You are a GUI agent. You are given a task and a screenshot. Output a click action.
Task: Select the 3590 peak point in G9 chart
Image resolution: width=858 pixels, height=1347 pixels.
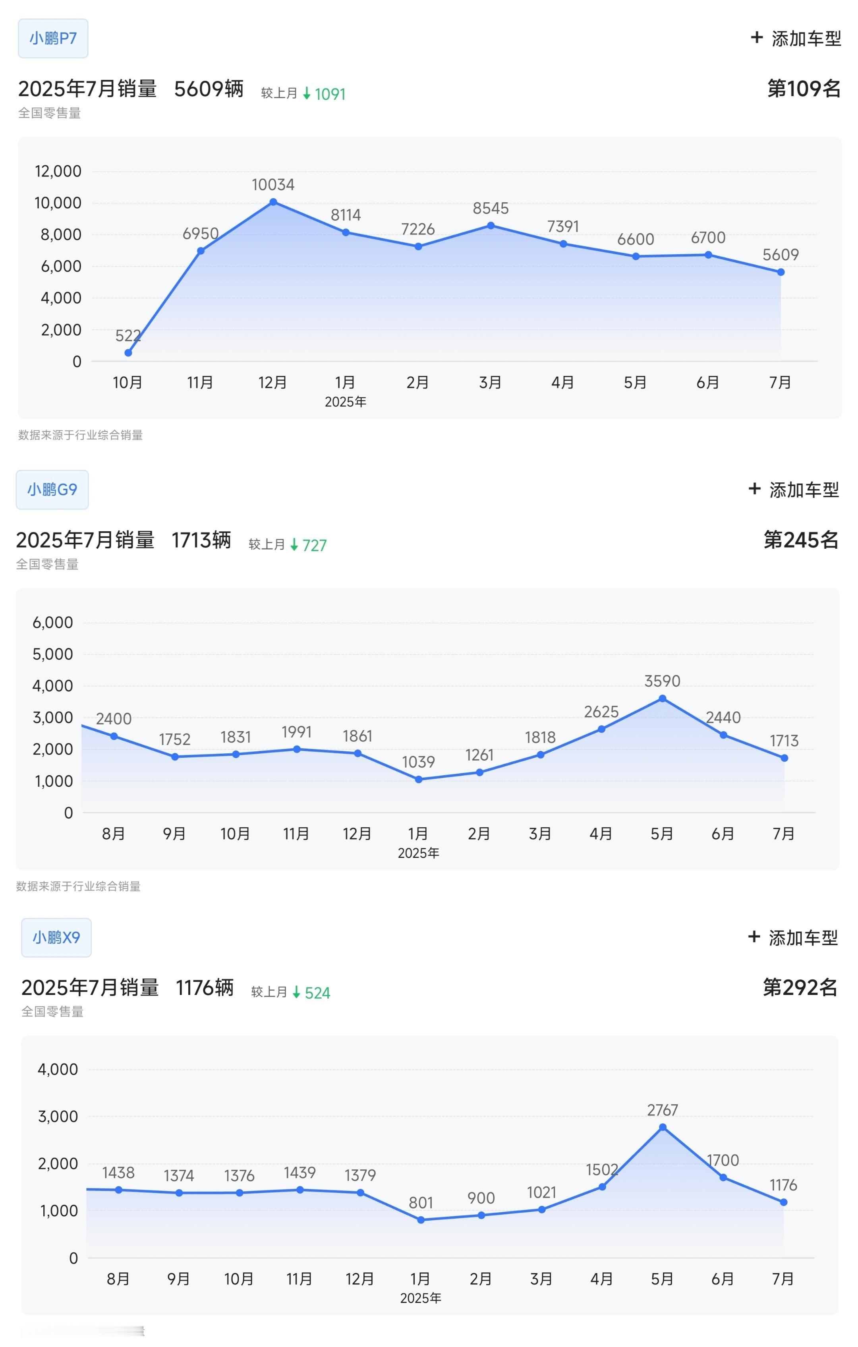click(663, 699)
